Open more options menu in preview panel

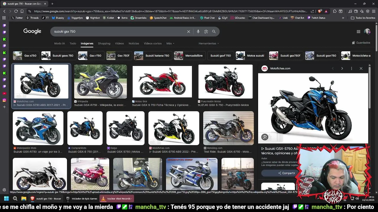click(351, 68)
